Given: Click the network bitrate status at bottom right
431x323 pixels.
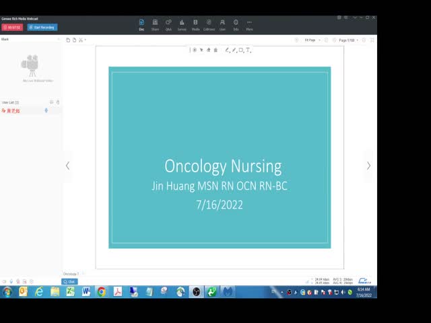Looking at the screenshot, I should pos(334,281).
